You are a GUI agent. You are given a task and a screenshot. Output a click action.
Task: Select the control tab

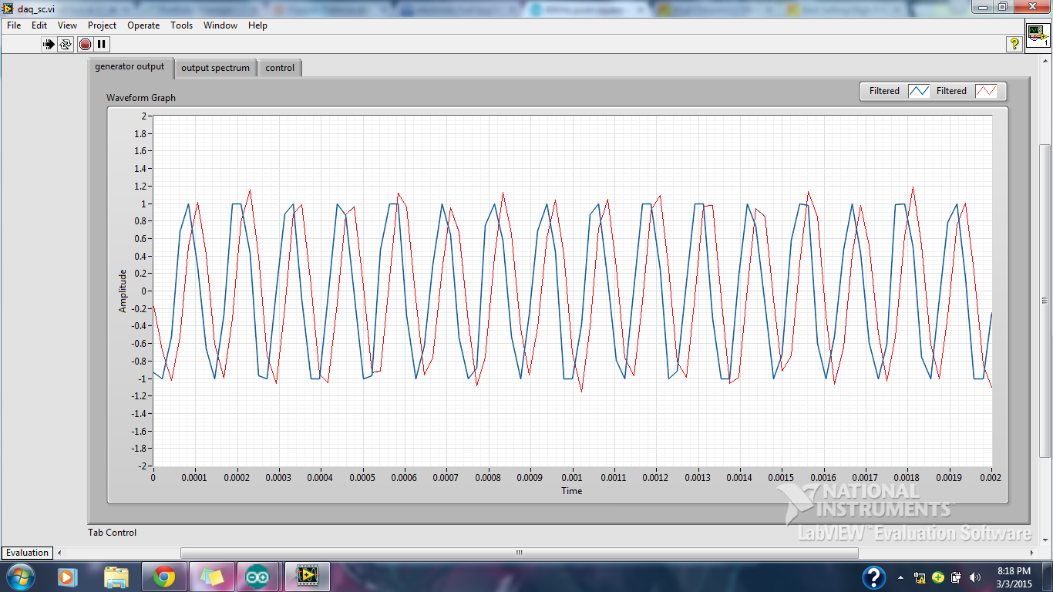tap(279, 67)
